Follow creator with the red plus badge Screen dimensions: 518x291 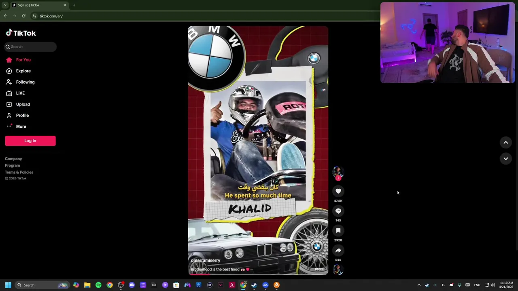[338, 178]
